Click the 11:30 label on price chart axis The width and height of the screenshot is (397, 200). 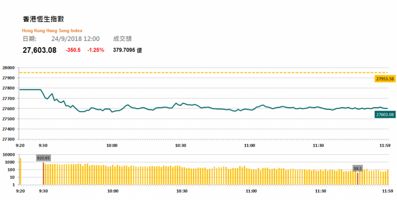[319, 145]
